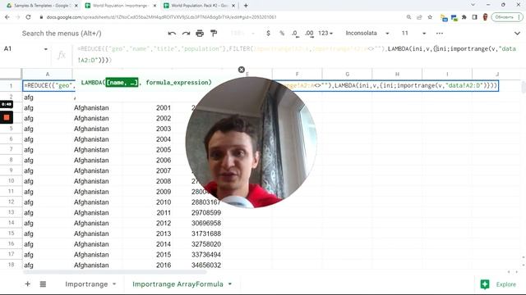Select column A header
Image resolution: width=526 pixels, height=295 pixels.
48,75
